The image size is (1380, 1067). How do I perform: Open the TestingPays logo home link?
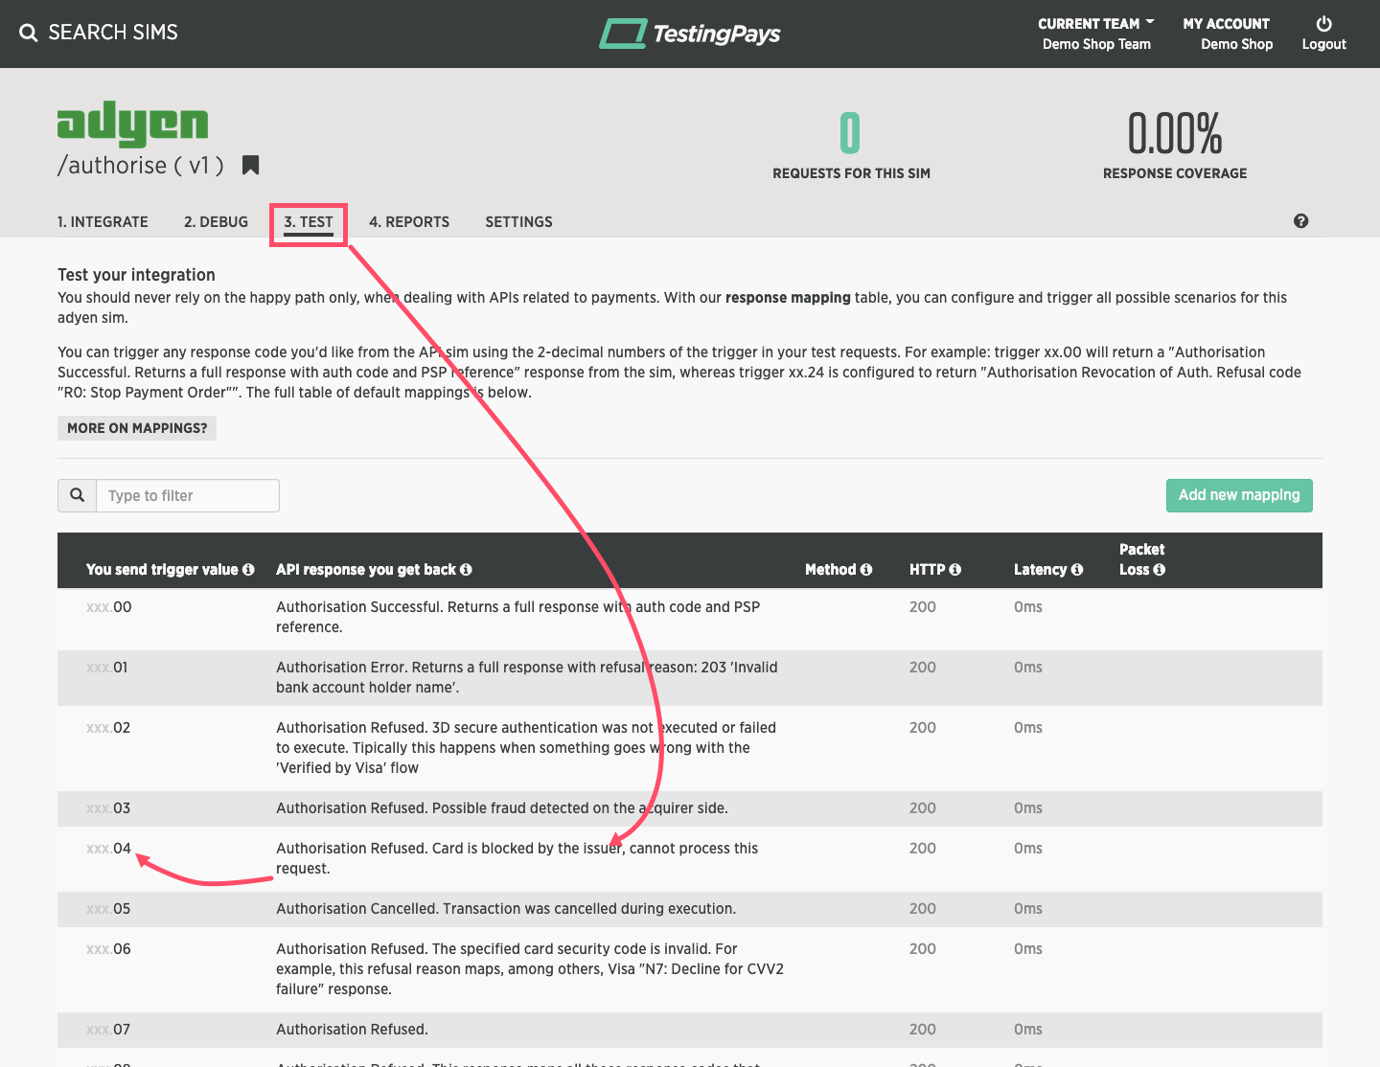(x=690, y=34)
